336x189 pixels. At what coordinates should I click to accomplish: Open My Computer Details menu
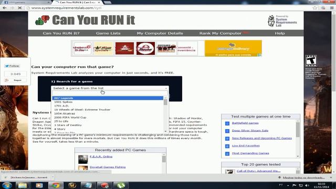(x=160, y=33)
